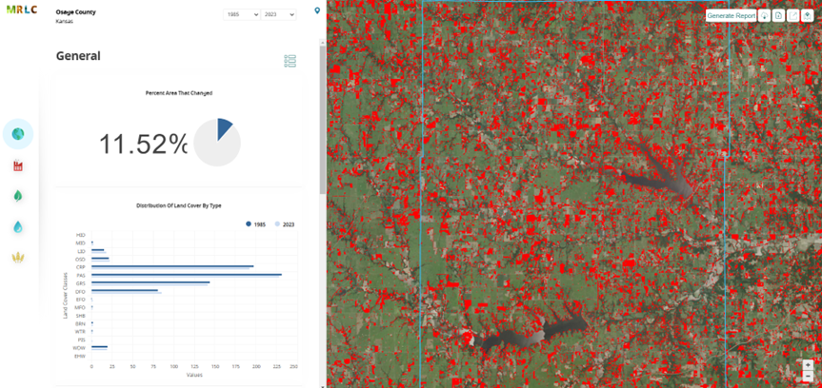Viewport: 822px width, 388px height.
Task: Toggle the 1985 legend series in the chart
Action: click(256, 224)
